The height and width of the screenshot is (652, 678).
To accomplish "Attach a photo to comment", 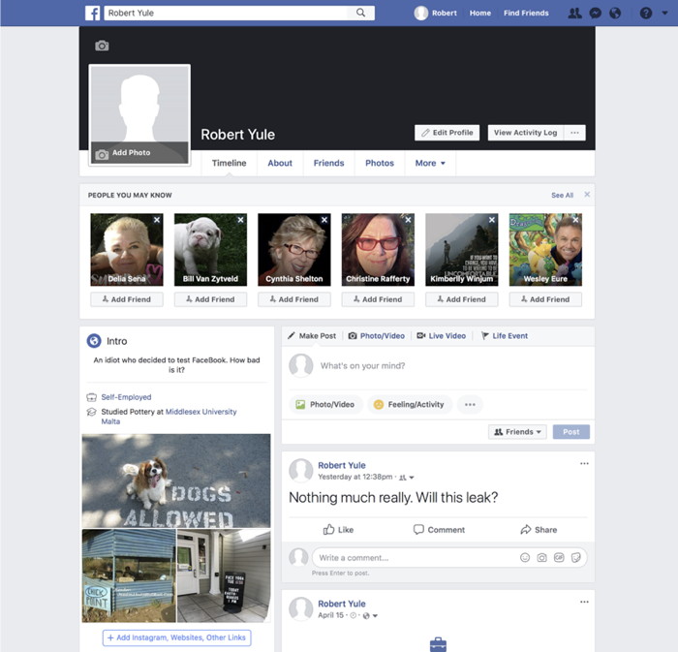I will tap(541, 558).
